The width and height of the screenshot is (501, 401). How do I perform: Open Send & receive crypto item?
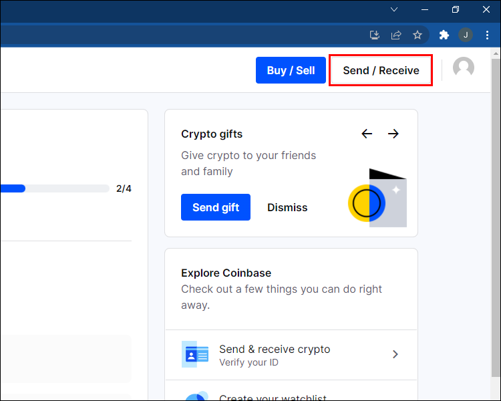291,355
